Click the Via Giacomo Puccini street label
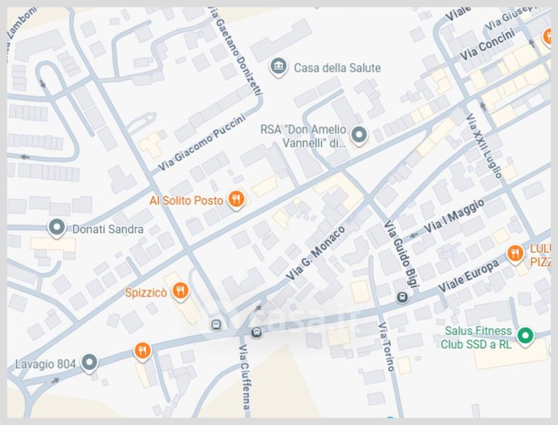This screenshot has height=425, width=558. [202, 142]
